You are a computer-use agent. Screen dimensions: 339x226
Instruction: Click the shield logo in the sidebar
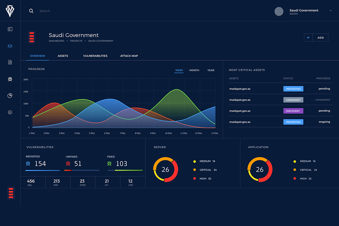point(10,11)
